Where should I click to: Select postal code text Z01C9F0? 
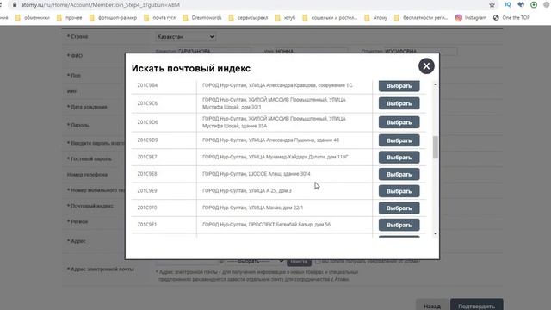click(x=147, y=208)
